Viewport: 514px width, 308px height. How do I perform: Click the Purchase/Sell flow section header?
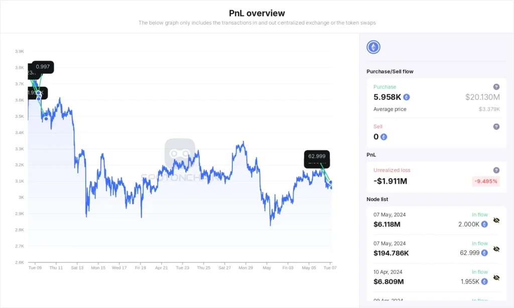coord(390,71)
